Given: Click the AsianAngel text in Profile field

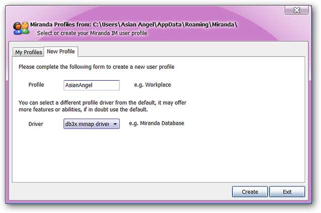Looking at the screenshot, I should [79, 85].
